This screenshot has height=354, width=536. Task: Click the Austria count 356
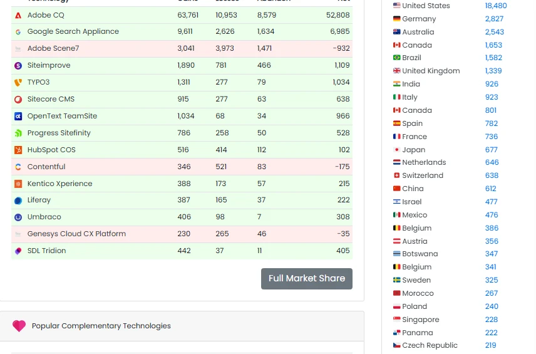(492, 241)
